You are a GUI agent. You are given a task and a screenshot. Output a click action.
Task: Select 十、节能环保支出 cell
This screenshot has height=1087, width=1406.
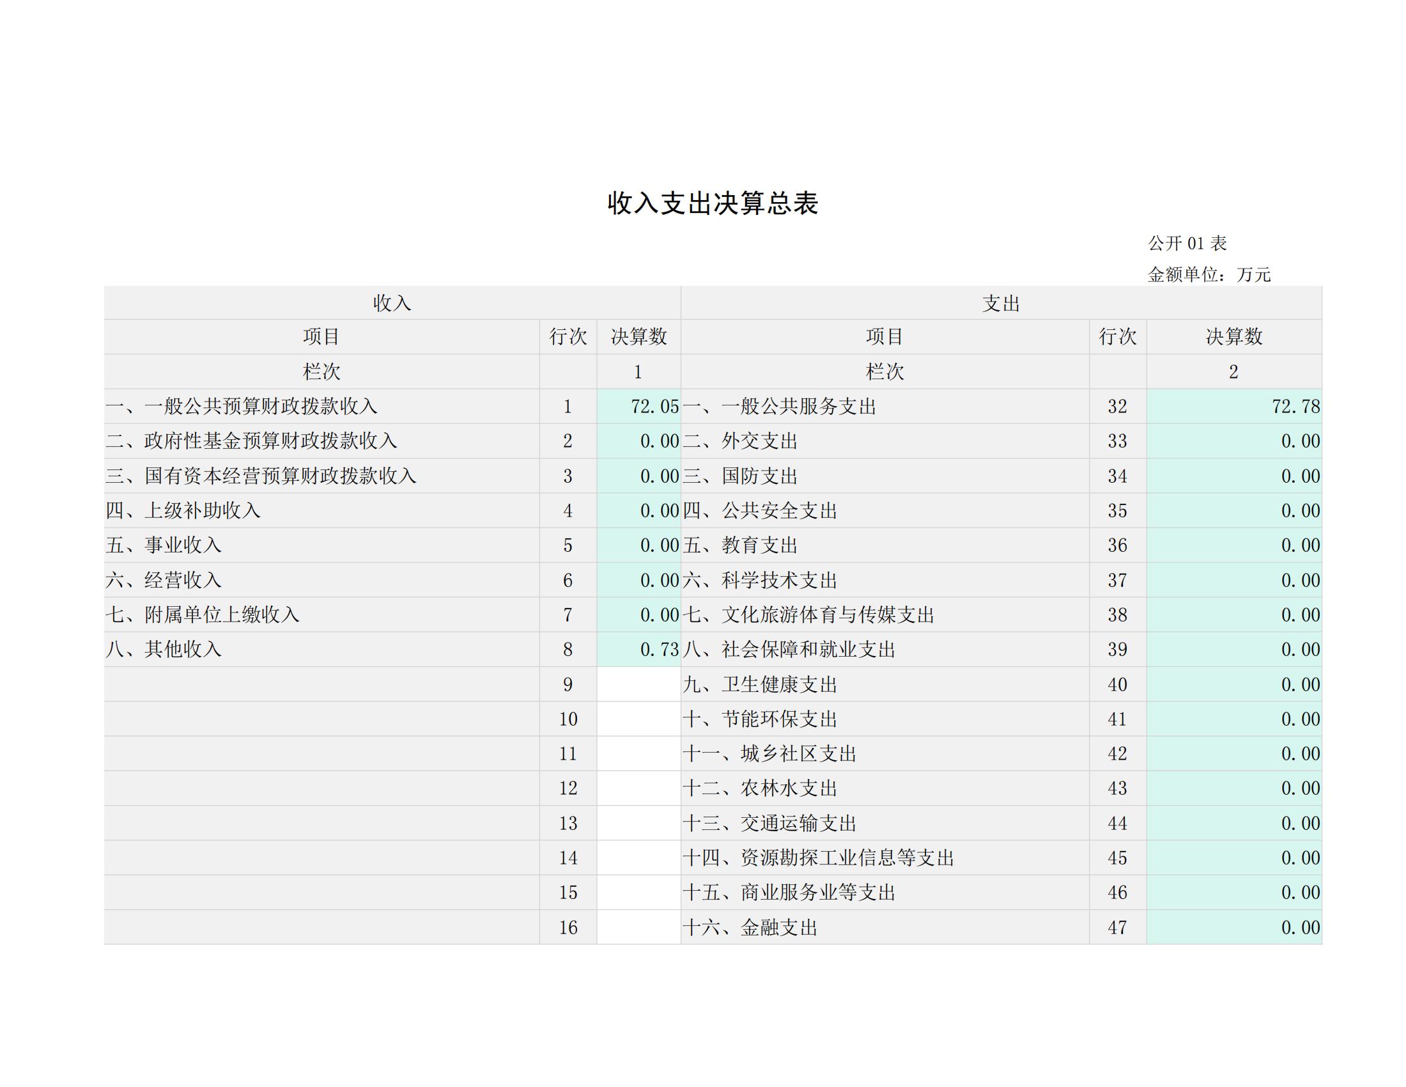tap(885, 719)
